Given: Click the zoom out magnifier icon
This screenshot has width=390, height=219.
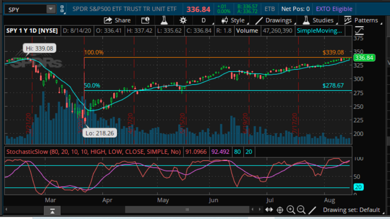Looking at the screenshot, I should coord(301,210).
